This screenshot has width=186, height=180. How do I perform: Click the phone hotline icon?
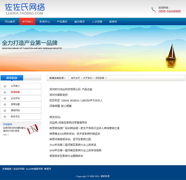[154, 10]
